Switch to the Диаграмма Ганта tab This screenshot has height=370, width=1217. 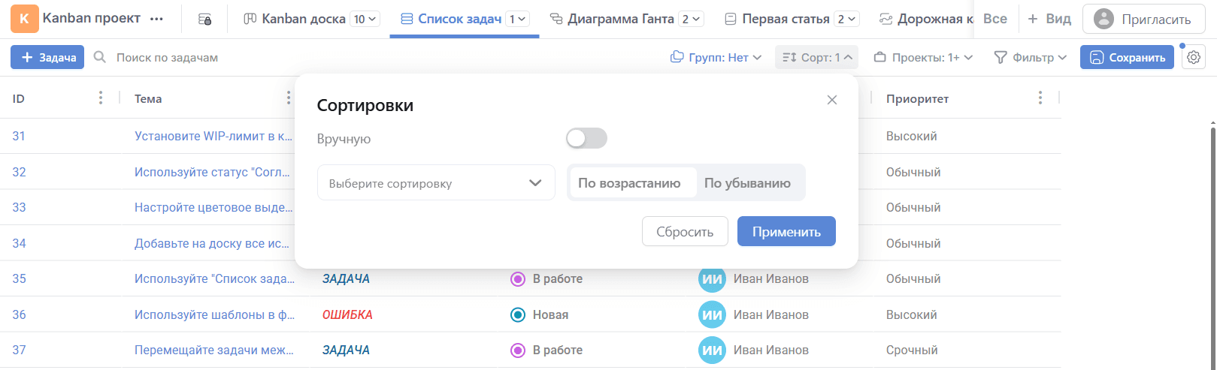coord(620,20)
